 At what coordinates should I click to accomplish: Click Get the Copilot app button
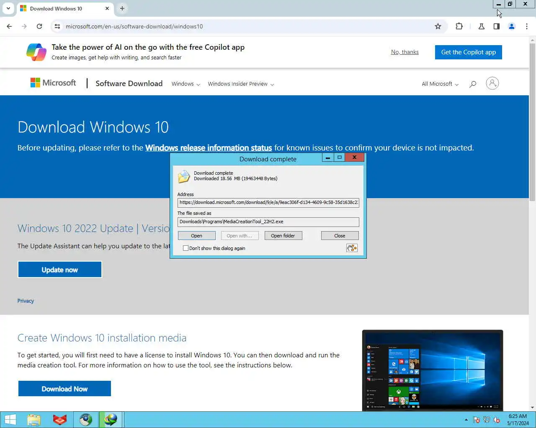click(468, 52)
